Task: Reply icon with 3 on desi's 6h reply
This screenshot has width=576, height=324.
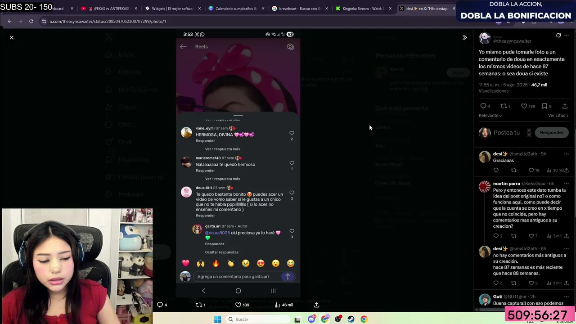Action: point(496,283)
